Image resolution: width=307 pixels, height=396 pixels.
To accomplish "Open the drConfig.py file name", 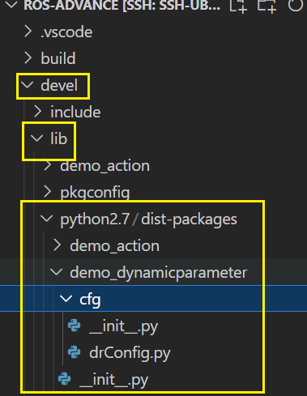I will 130,353.
